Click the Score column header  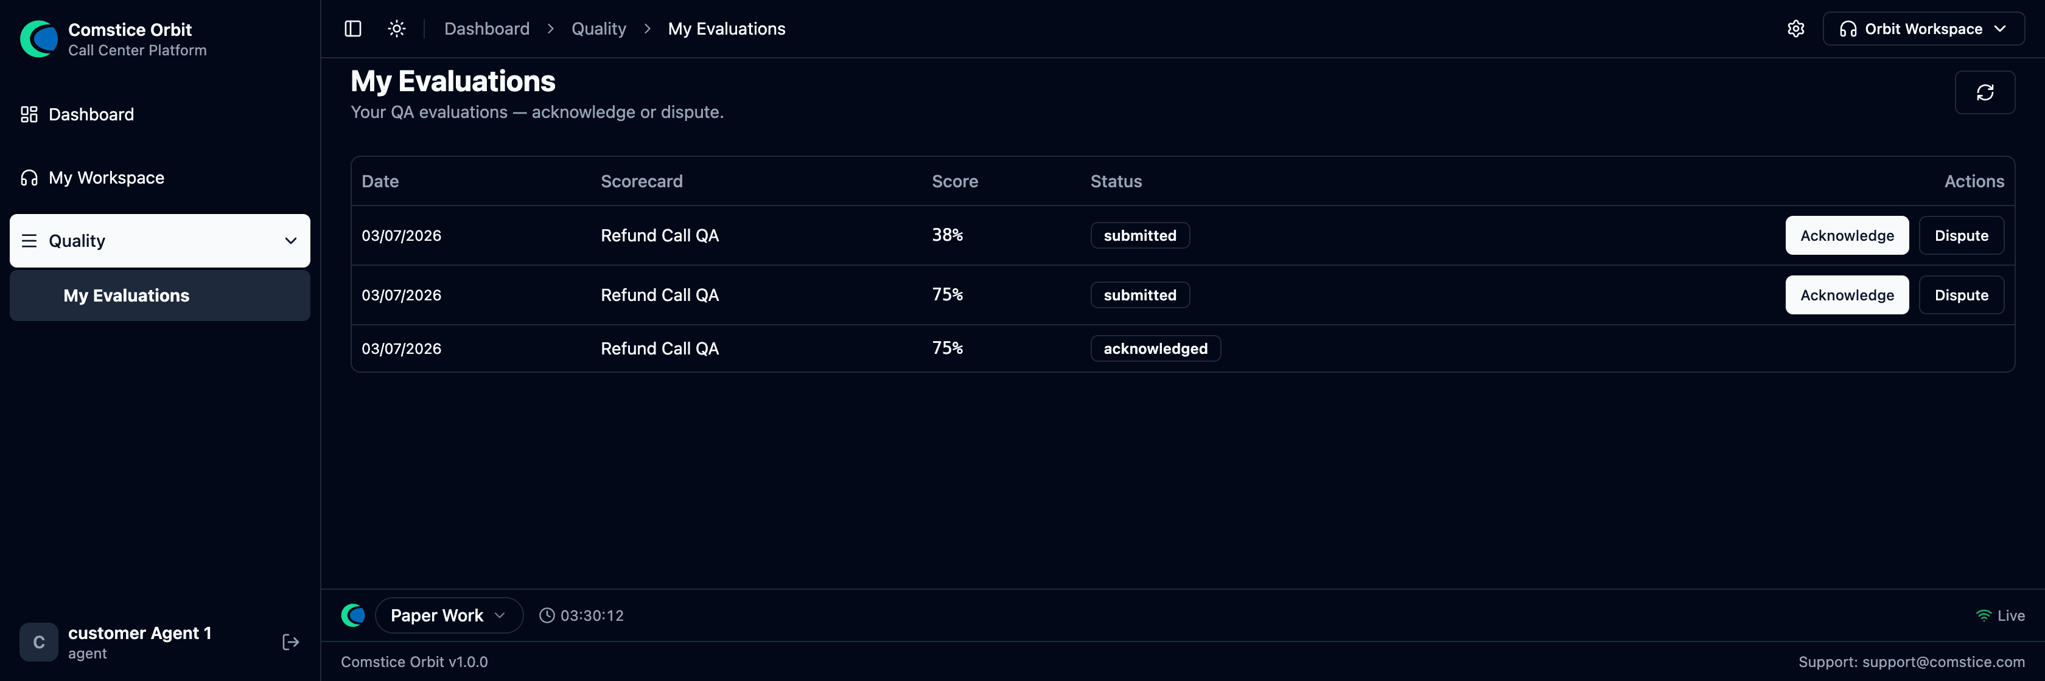coord(954,181)
